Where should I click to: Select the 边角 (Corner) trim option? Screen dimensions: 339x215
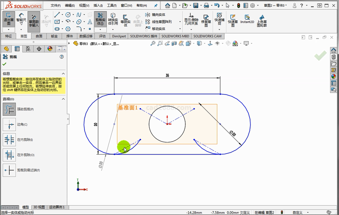9,124
